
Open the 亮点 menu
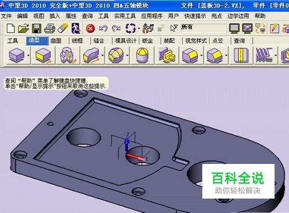(217, 16)
